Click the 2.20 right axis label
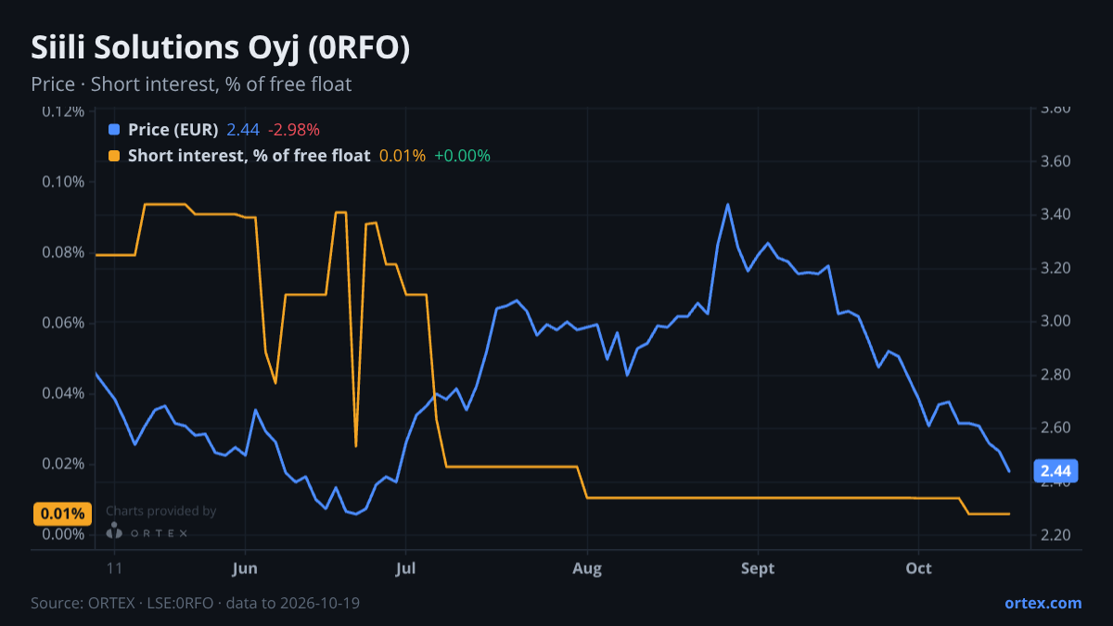 [x=1056, y=535]
